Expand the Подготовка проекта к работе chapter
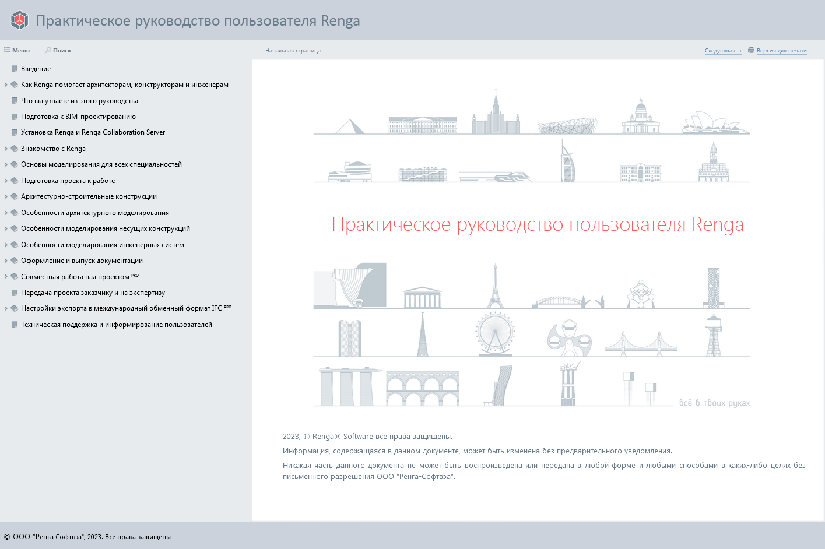The image size is (825, 549). point(6,181)
